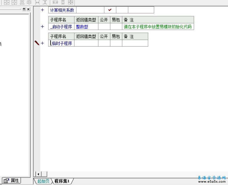Click the horizontal scrollbar left arrow
Viewport: 228px width, 185px height.
click(38, 174)
